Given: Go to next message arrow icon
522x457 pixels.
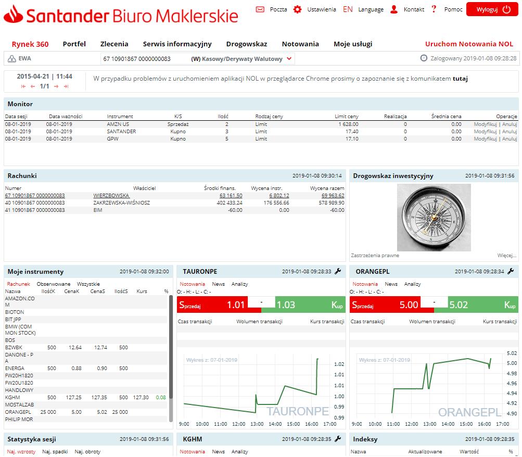Looking at the screenshot, I should click(x=56, y=86).
